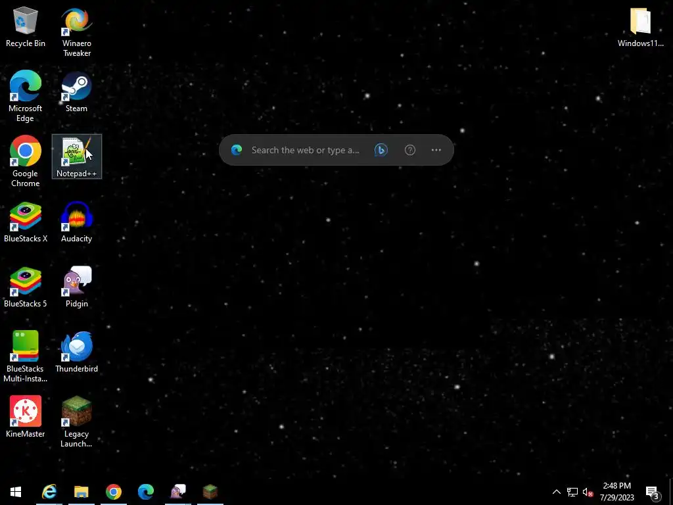This screenshot has height=505, width=673.
Task: Open File Explorer from the taskbar
Action: (81, 492)
